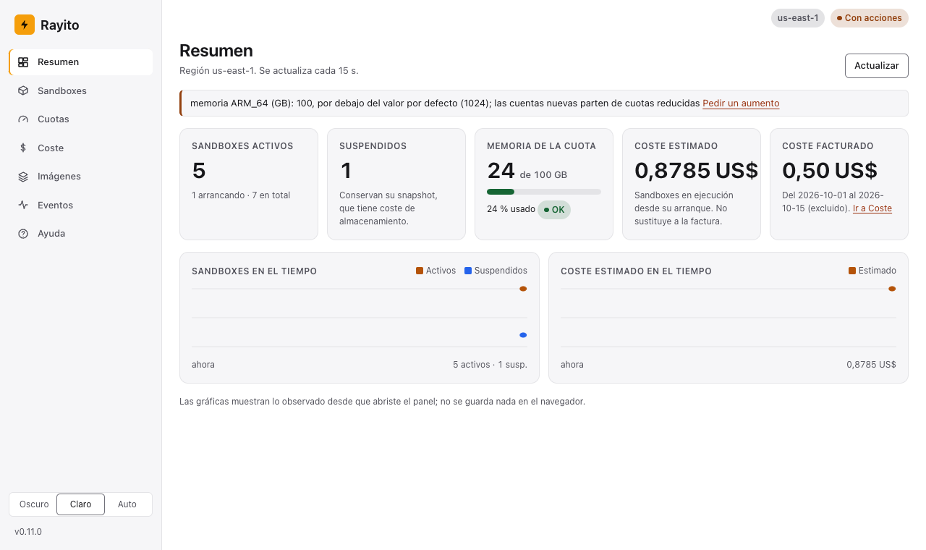926x550 pixels.
Task: Click the Suspendidos legend blue swatch
Action: click(x=468, y=271)
